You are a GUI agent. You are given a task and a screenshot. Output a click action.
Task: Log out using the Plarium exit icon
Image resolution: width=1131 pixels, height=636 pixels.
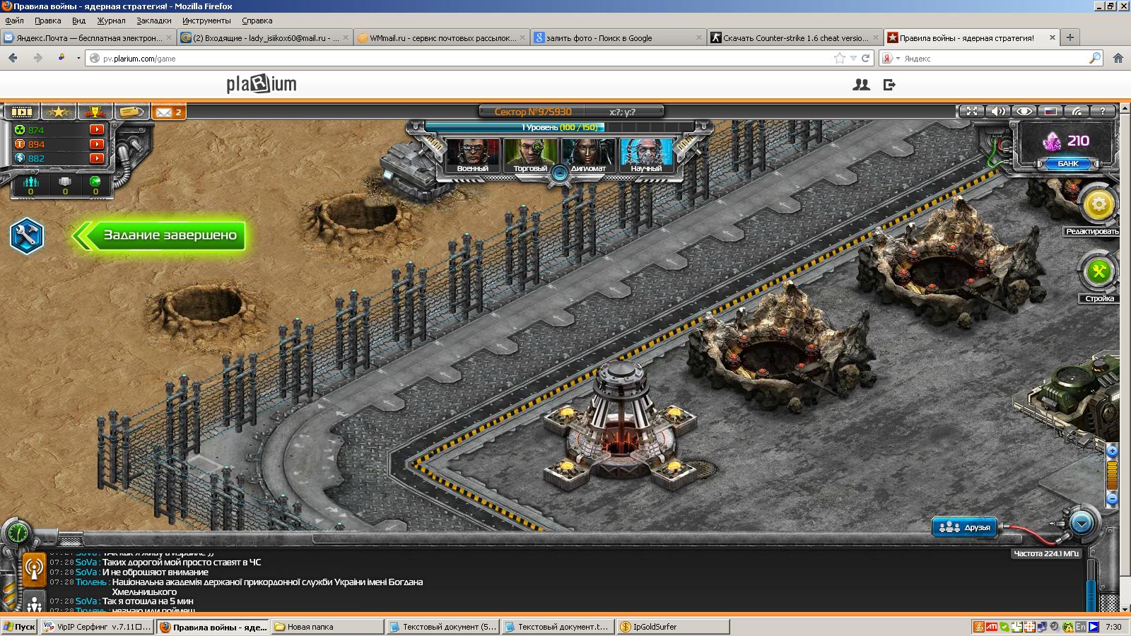pyautogui.click(x=889, y=85)
